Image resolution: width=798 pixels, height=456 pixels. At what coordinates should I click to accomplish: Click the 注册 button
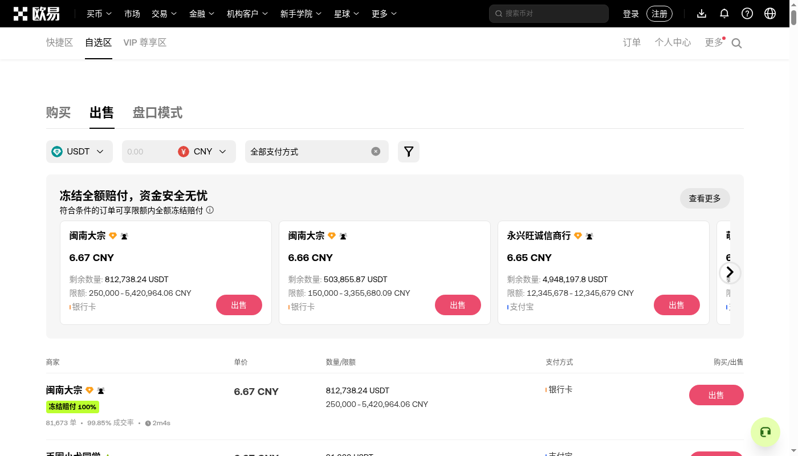[659, 14]
